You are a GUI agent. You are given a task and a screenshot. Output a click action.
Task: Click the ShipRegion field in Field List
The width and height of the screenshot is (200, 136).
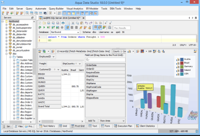pyautogui.click(x=105, y=91)
